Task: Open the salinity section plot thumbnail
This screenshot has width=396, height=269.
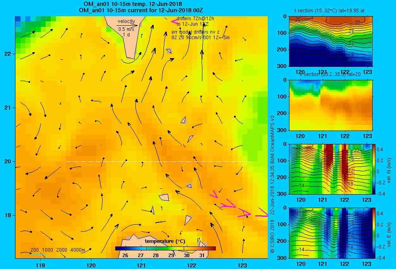Action: point(331,105)
